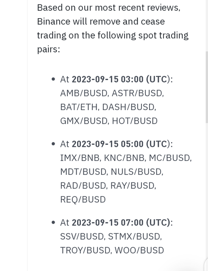Click the DASH/BUSD trading pair text

point(128,107)
